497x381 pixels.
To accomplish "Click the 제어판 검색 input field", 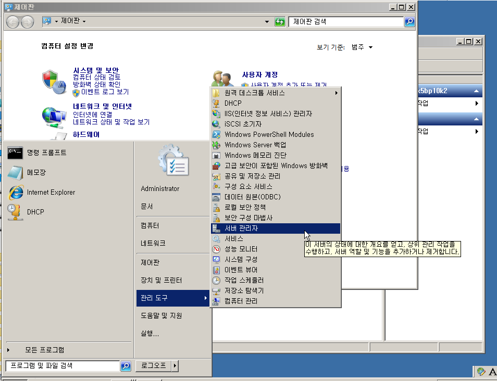I will [x=346, y=21].
